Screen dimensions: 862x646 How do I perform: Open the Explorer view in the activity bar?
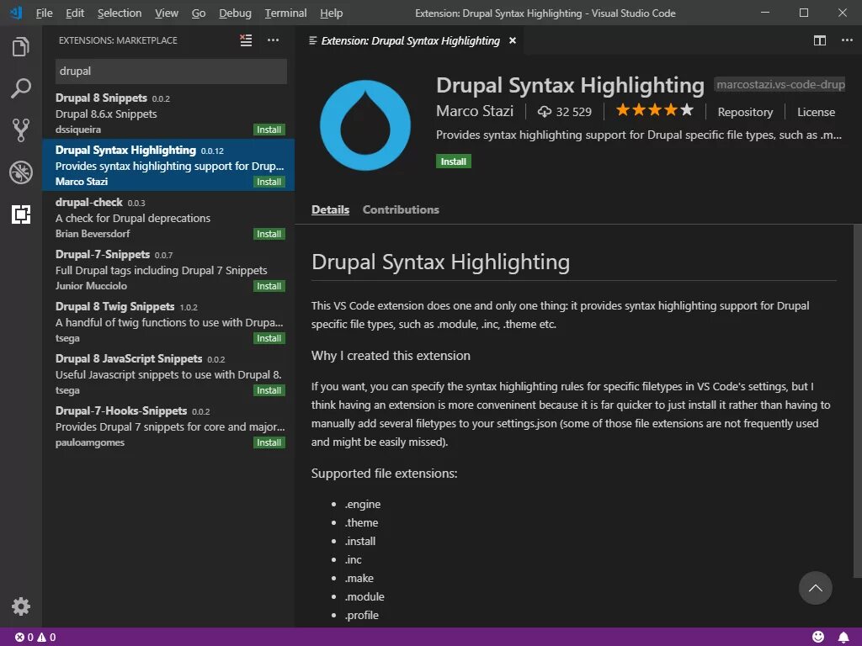pos(21,48)
